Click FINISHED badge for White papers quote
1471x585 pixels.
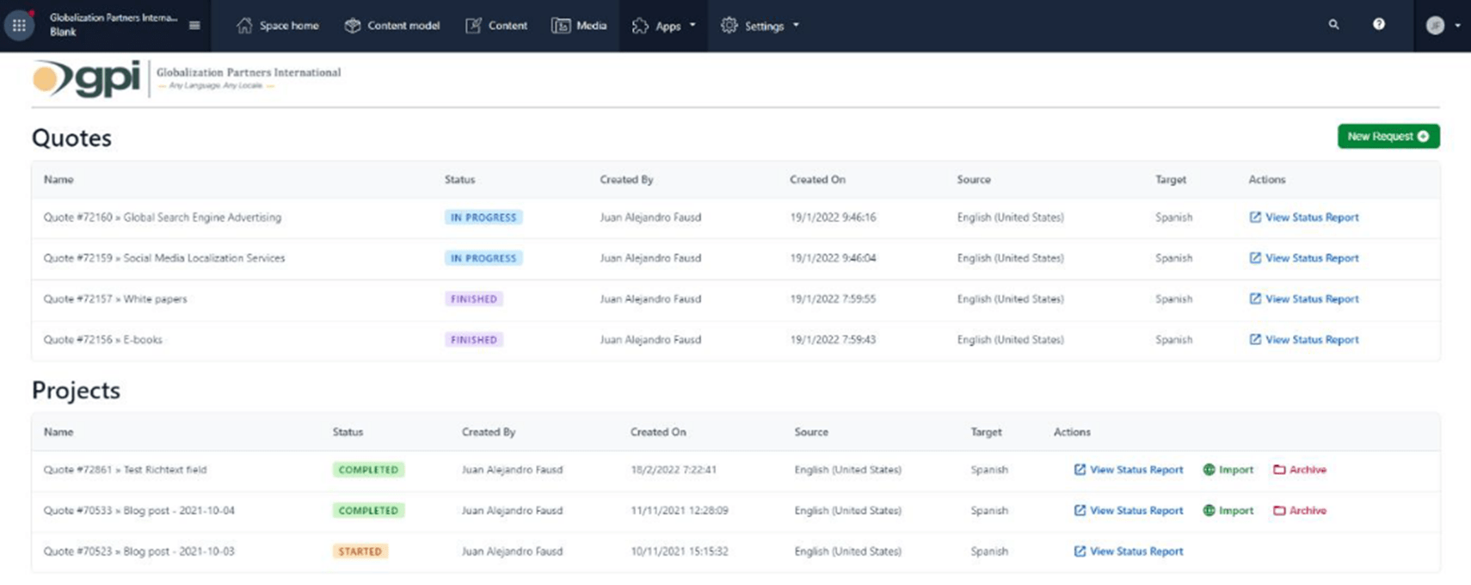click(474, 299)
